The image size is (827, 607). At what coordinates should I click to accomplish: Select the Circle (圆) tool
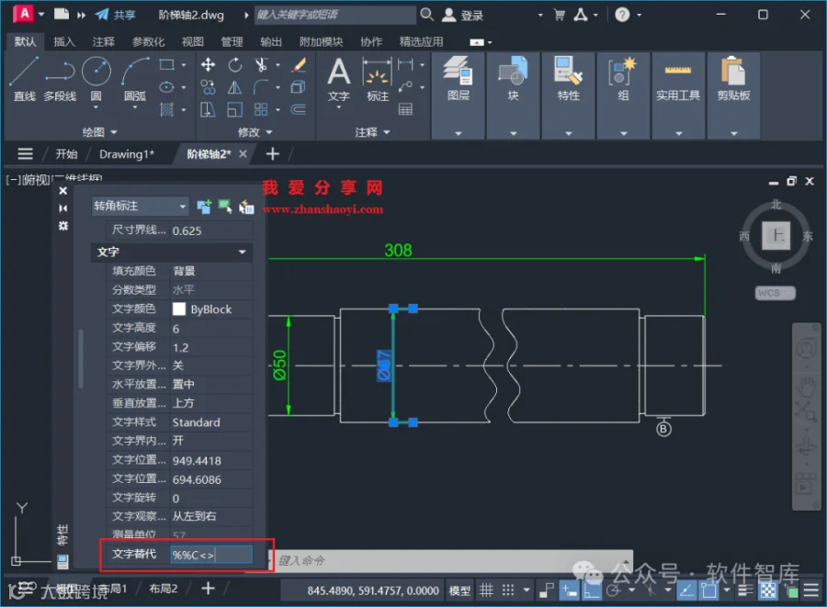coord(96,79)
